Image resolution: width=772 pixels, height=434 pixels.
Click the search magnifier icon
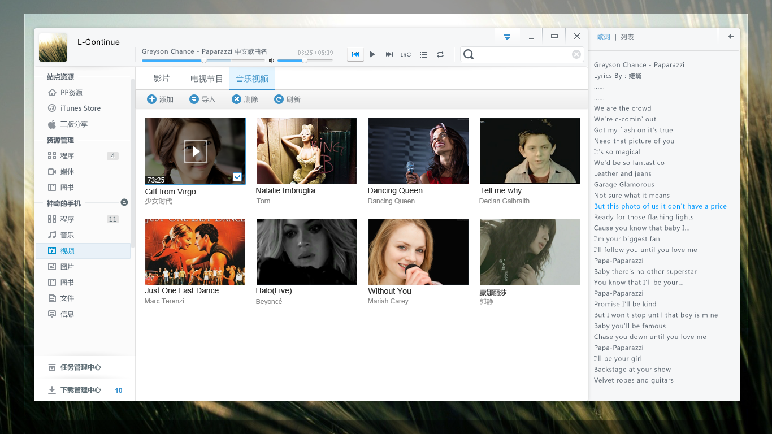click(469, 54)
